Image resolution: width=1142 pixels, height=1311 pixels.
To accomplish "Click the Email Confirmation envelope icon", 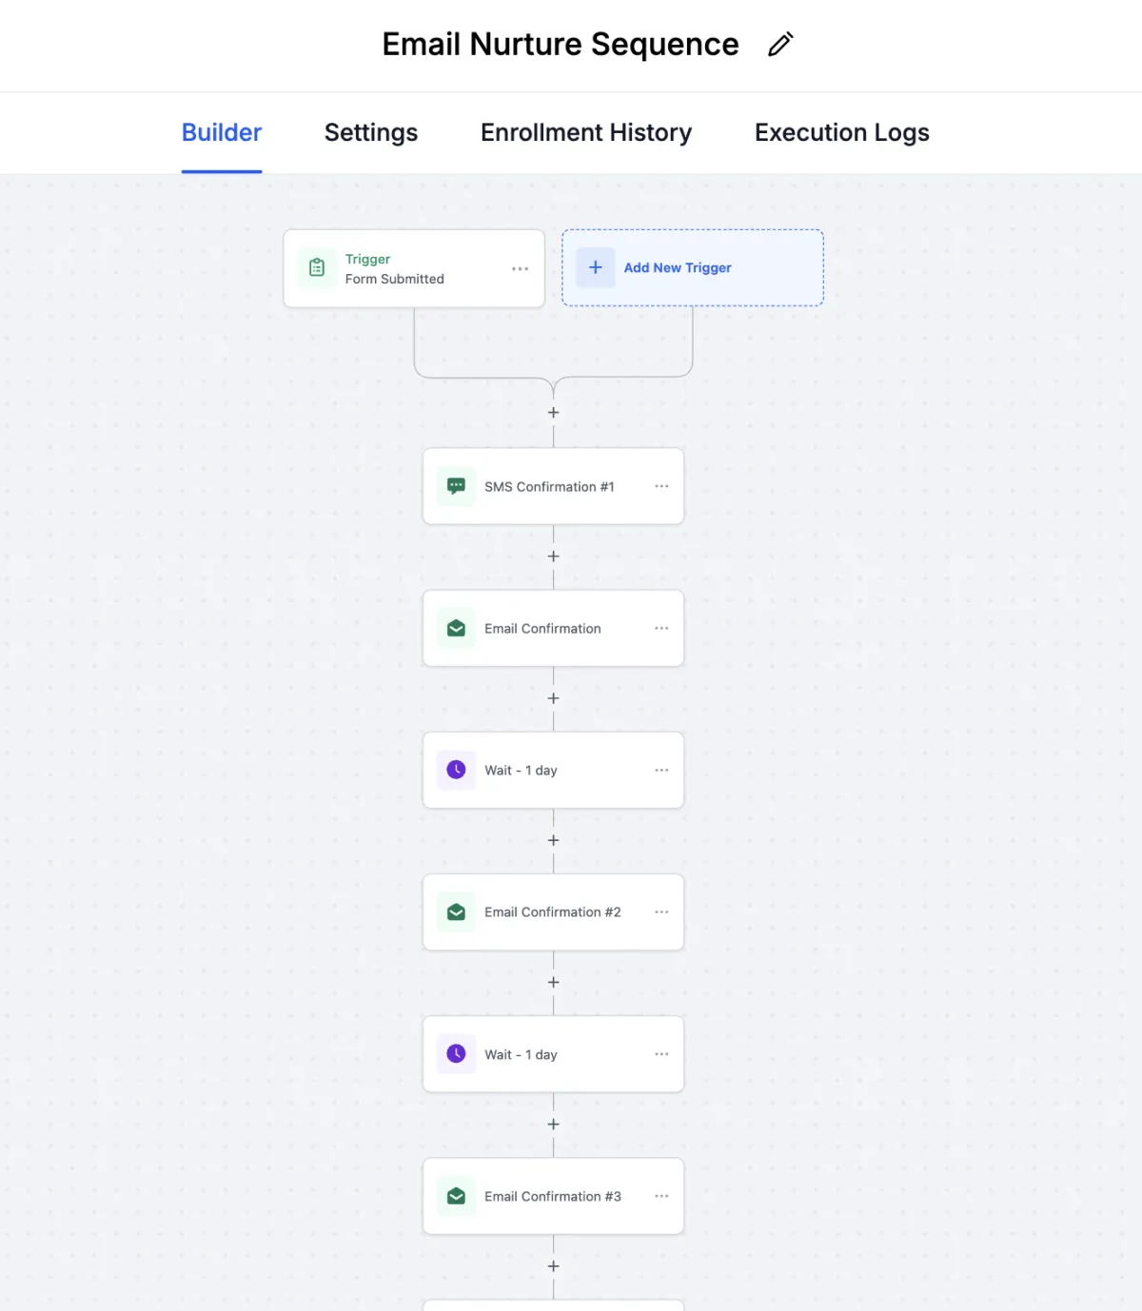I will click(x=457, y=628).
